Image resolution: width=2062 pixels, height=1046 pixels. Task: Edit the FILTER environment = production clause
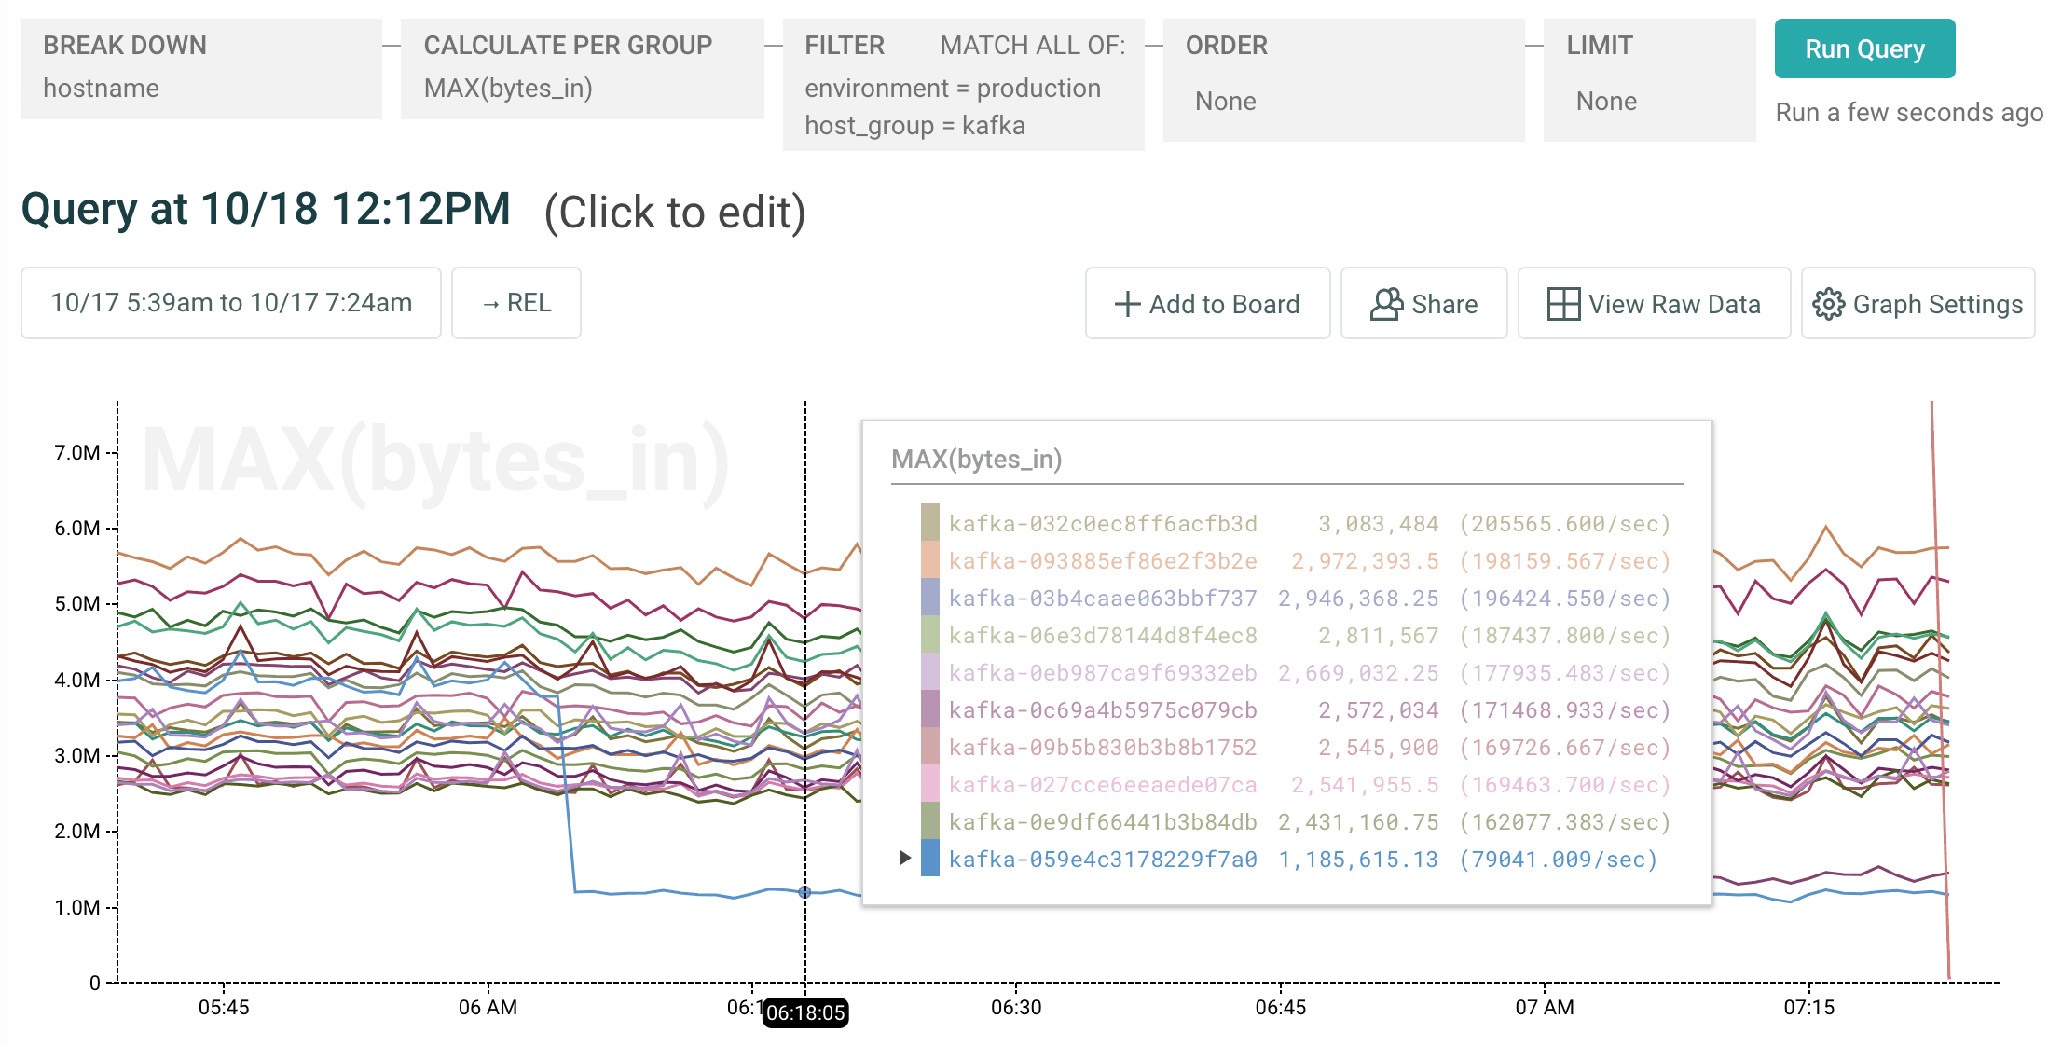click(x=952, y=89)
